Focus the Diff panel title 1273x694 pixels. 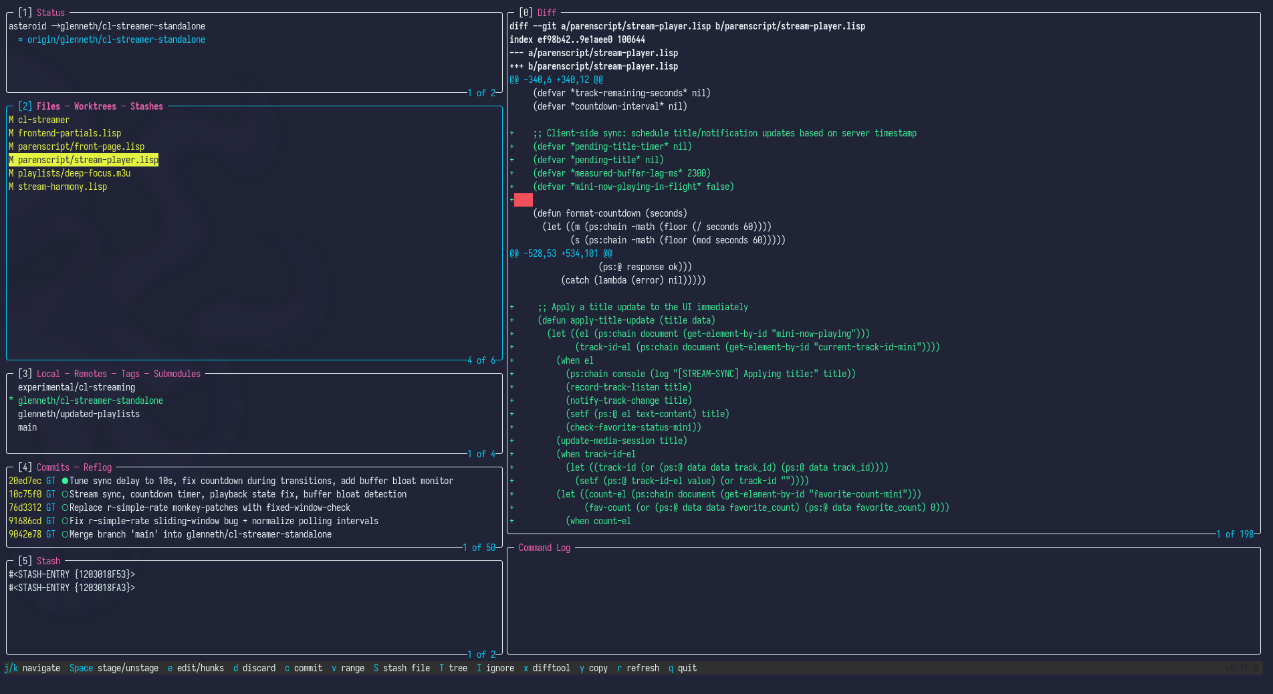[547, 13]
